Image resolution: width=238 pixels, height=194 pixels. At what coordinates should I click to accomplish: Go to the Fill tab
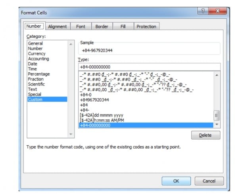tap(123, 26)
